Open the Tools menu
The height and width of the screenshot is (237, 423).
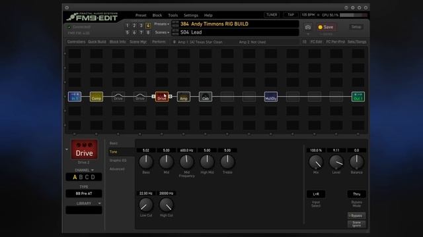click(173, 15)
